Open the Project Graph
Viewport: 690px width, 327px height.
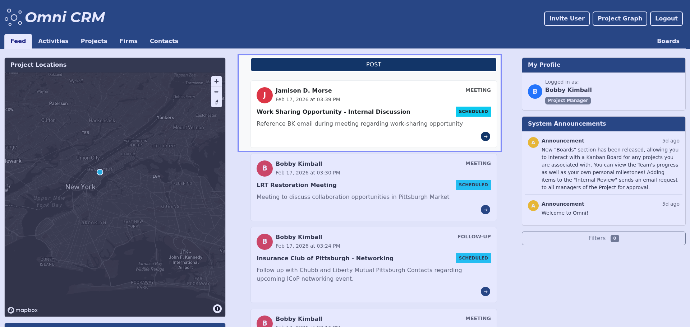pos(619,19)
